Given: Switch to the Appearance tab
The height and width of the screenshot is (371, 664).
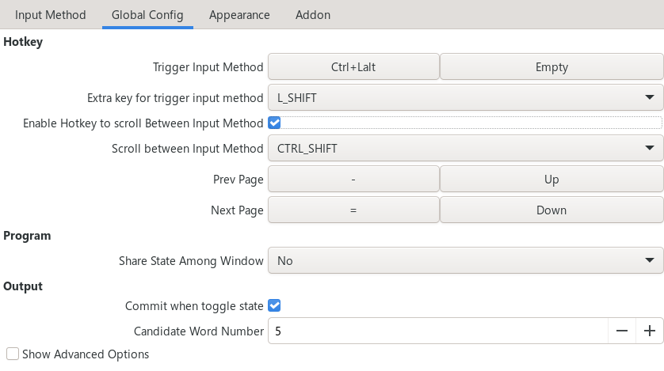Looking at the screenshot, I should (239, 15).
